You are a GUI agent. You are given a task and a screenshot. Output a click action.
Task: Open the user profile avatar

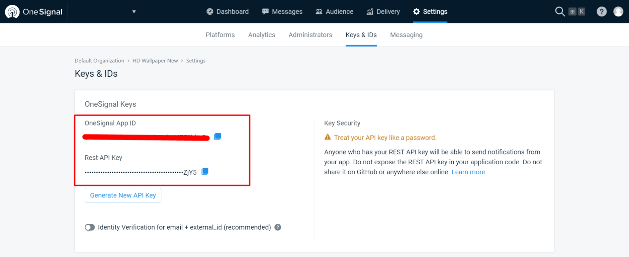pyautogui.click(x=618, y=12)
